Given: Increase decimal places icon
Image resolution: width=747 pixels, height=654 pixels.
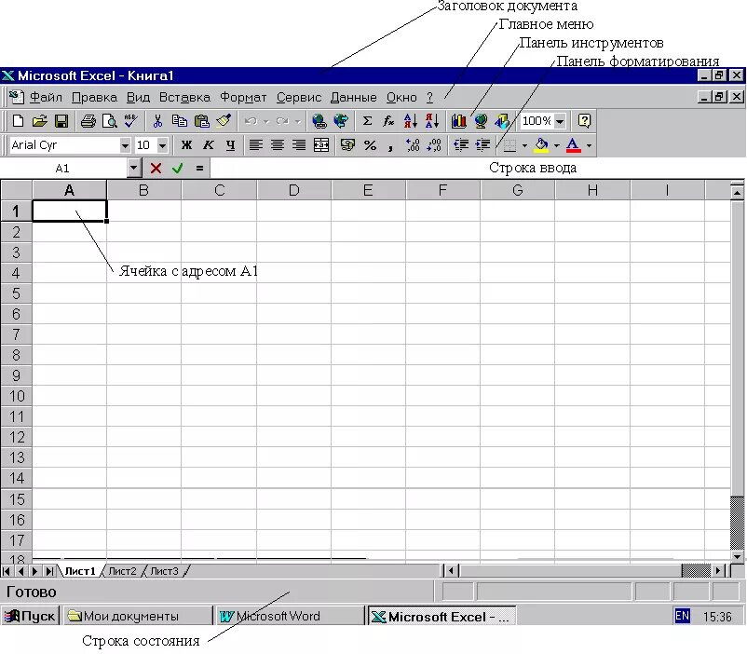Looking at the screenshot, I should pos(413,145).
